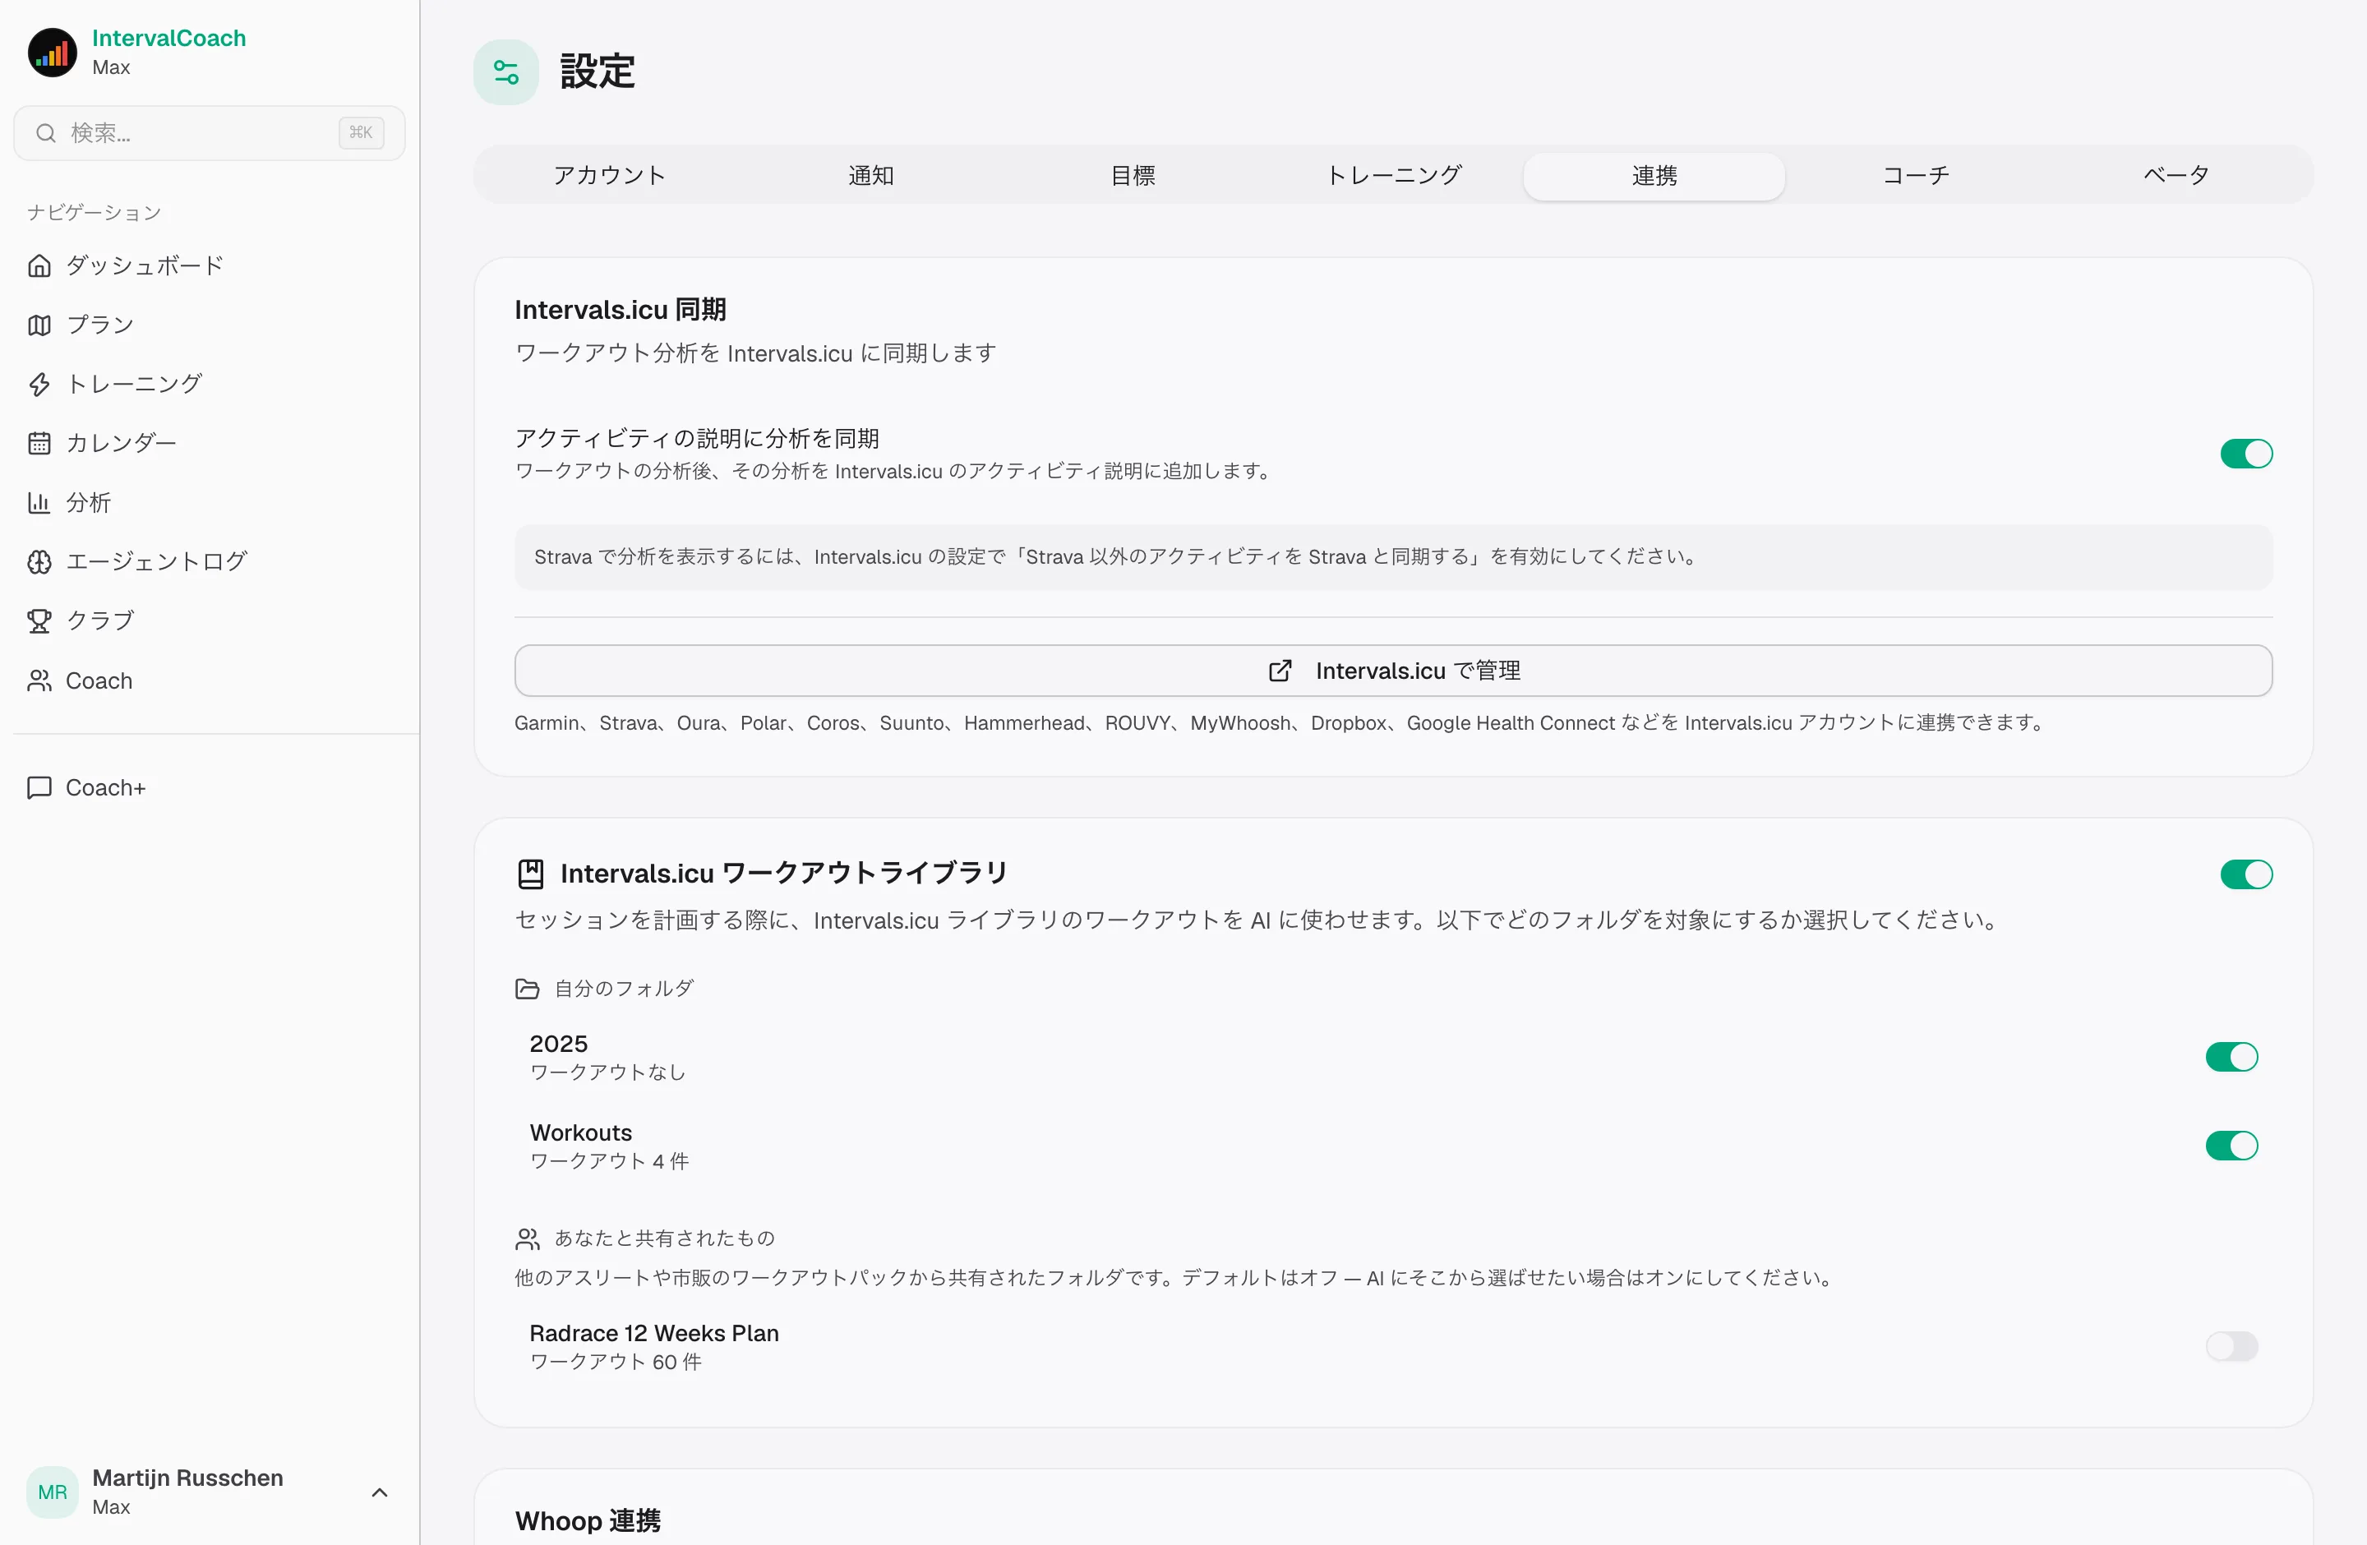This screenshot has width=2367, height=1545.
Task: Click the settings sliders icon beside 設定
Action: point(506,72)
